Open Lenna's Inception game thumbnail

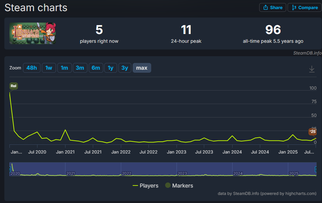pyautogui.click(x=33, y=33)
